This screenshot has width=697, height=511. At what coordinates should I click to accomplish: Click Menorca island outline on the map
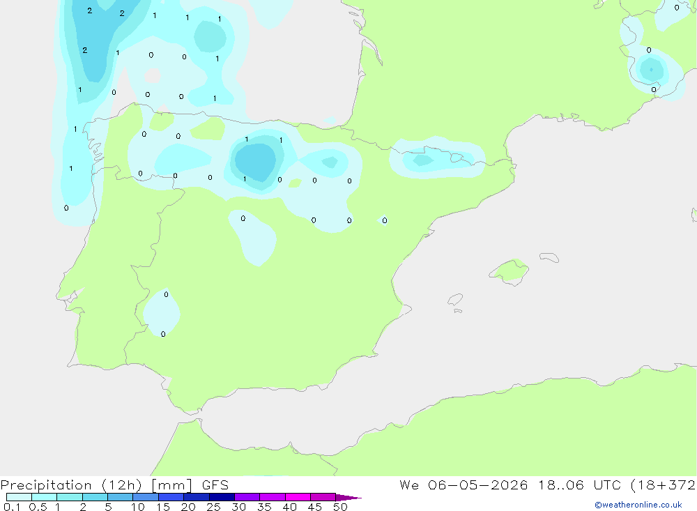click(549, 257)
